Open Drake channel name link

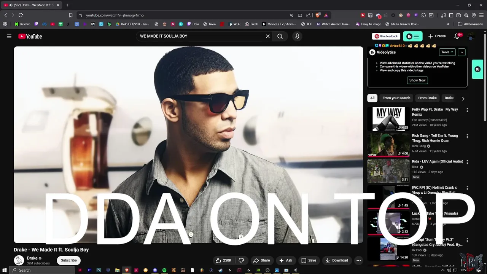pyautogui.click(x=32, y=258)
